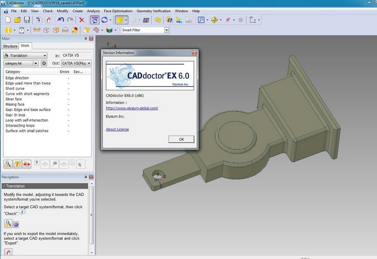The height and width of the screenshot is (259, 377).
Task: Open the Analysis menu
Action: (93, 11)
